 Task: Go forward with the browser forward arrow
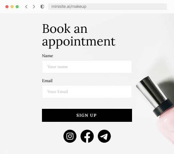coord(34,7)
